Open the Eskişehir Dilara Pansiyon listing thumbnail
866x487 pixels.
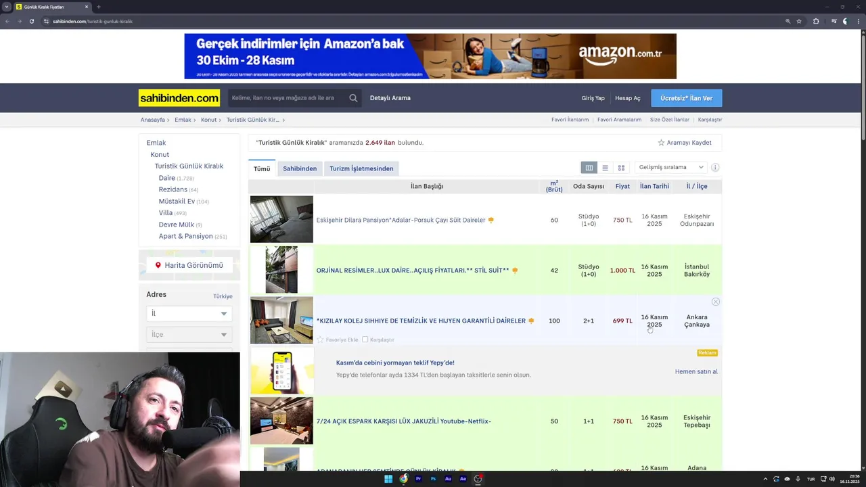[281, 219]
